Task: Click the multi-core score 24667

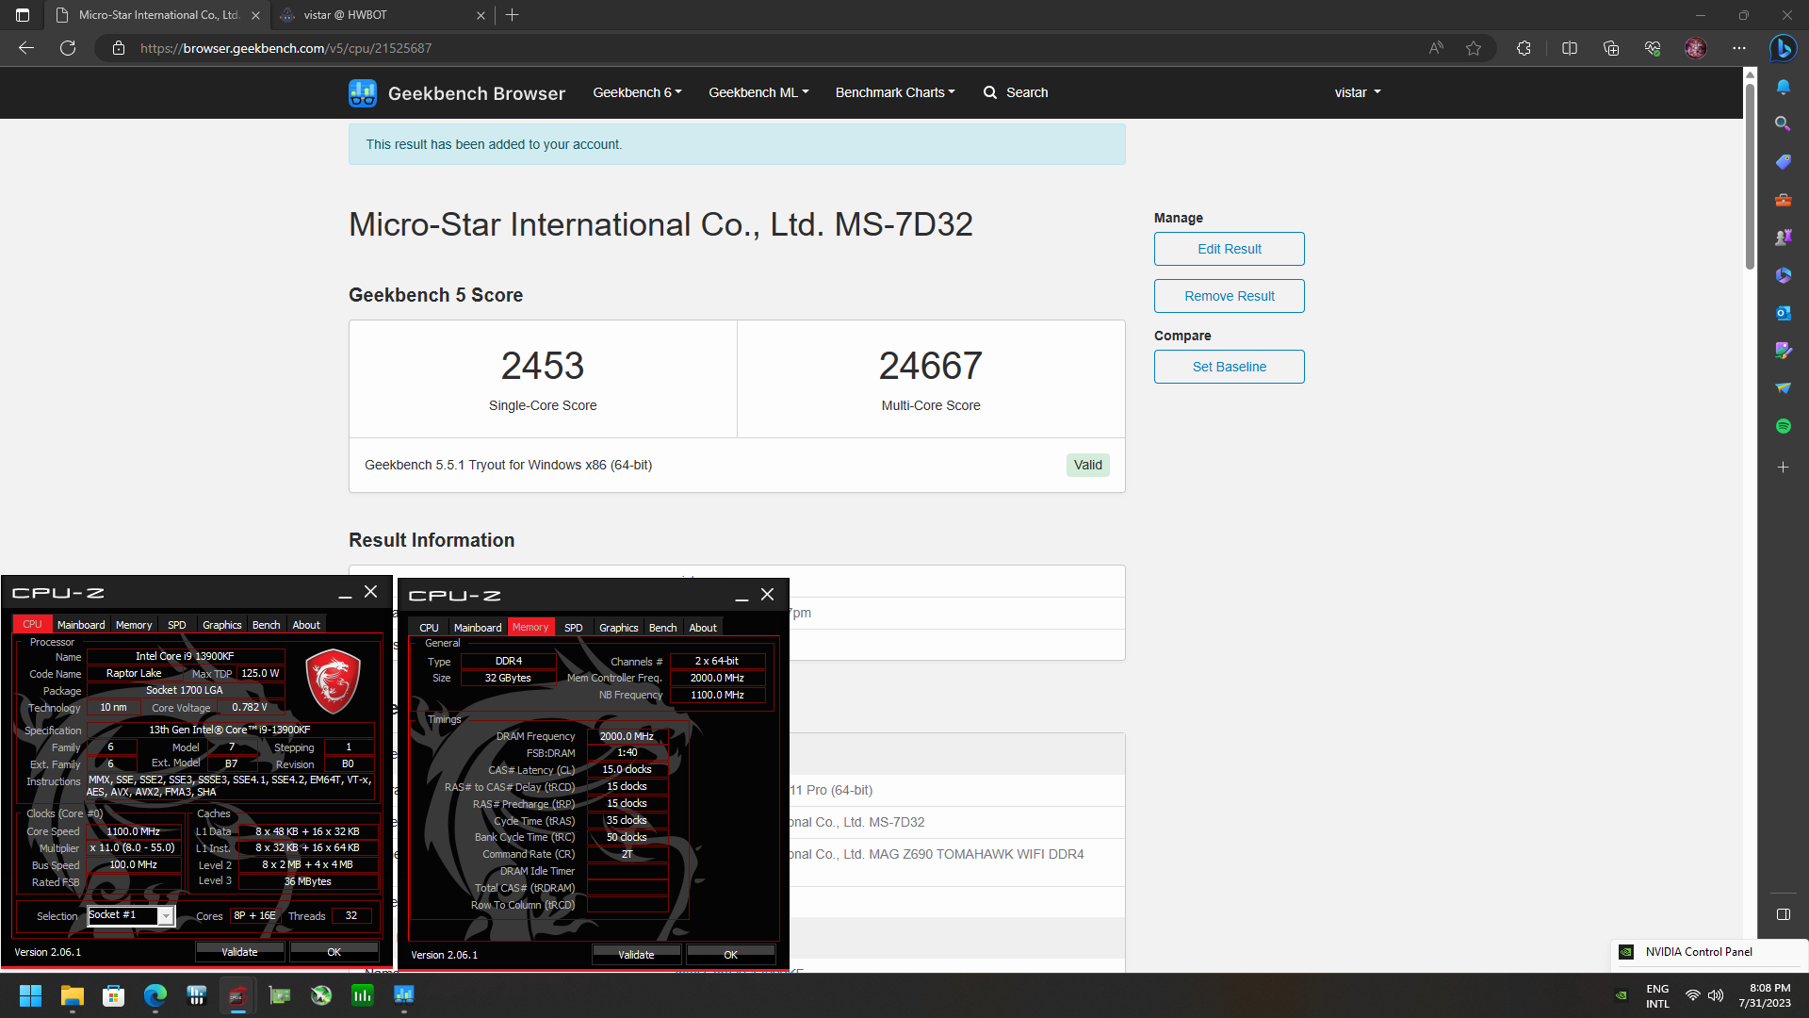Action: 931,366
